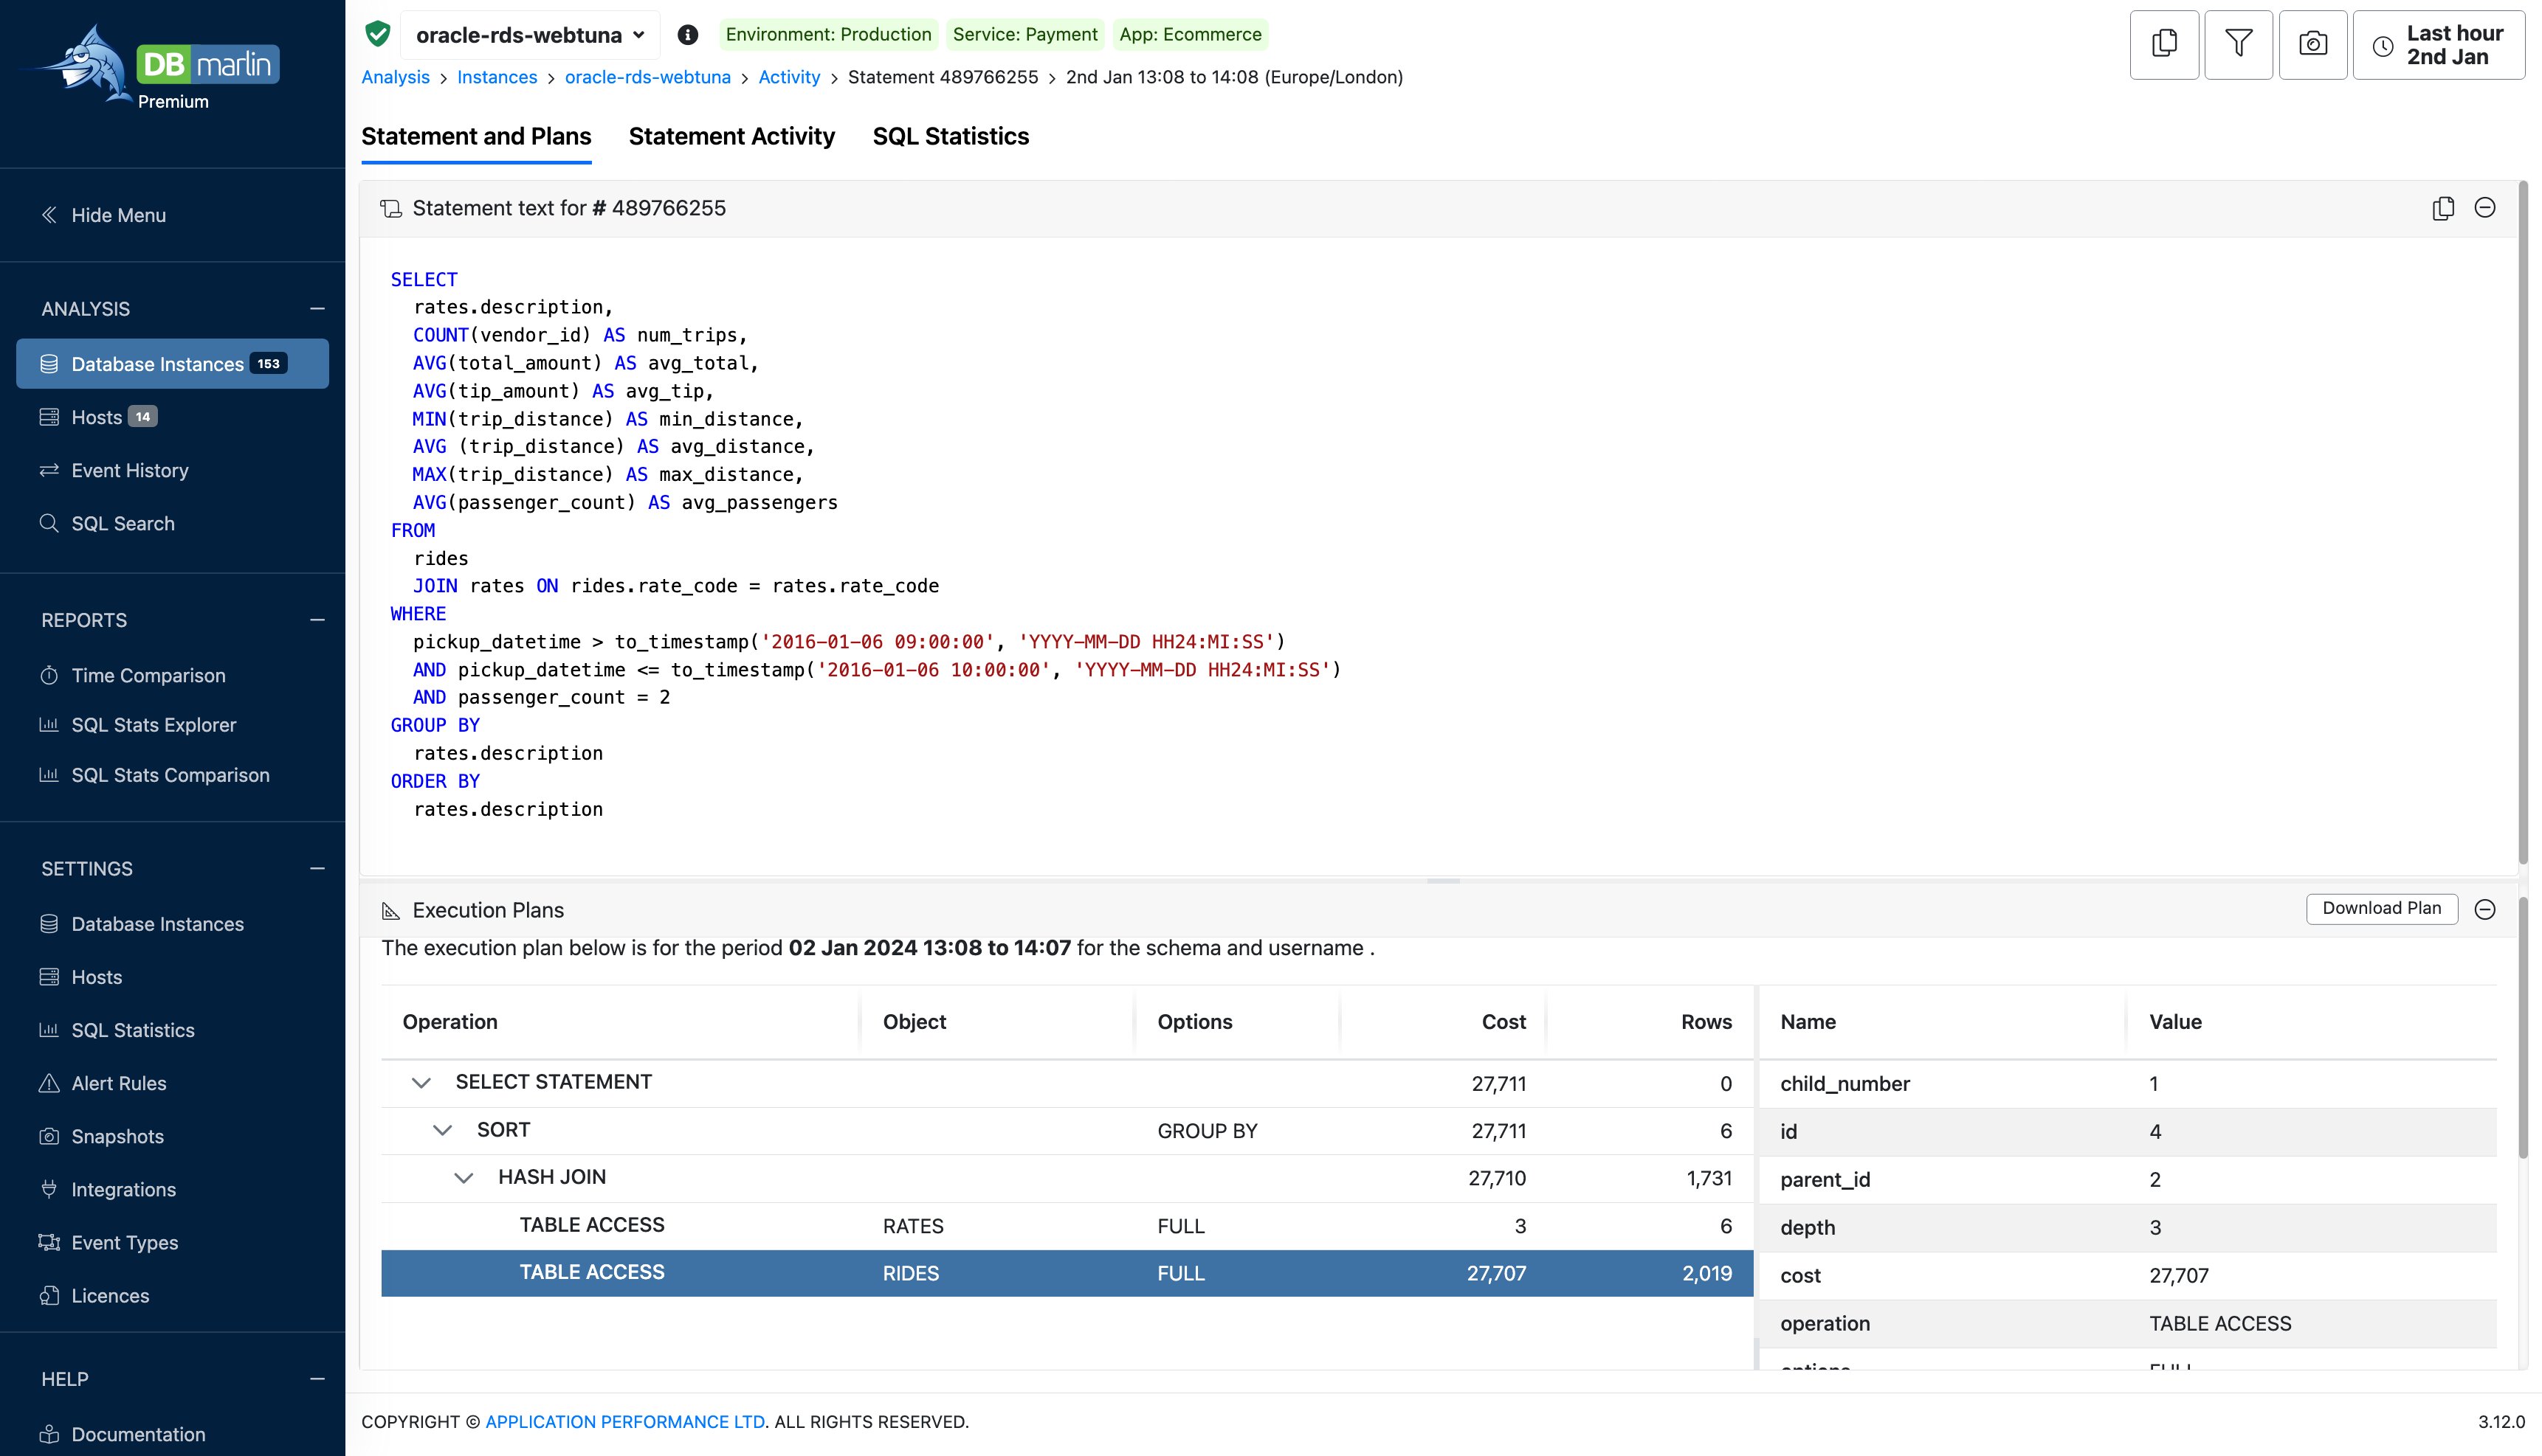The image size is (2542, 1456).
Task: Click the Analysis breadcrumb link
Action: click(395, 77)
